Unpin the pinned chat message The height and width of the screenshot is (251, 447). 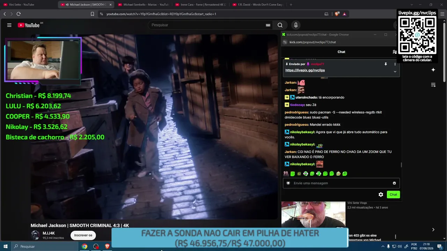click(386, 64)
